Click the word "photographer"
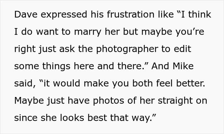The height and width of the screenshot is (134, 224). [135, 49]
